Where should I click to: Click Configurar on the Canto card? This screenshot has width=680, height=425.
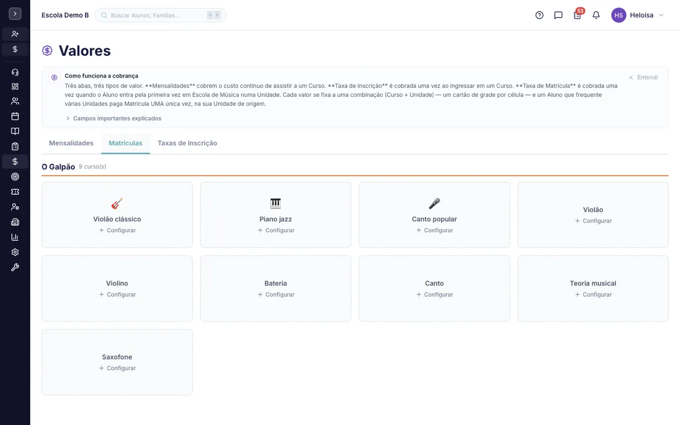pyautogui.click(x=434, y=295)
